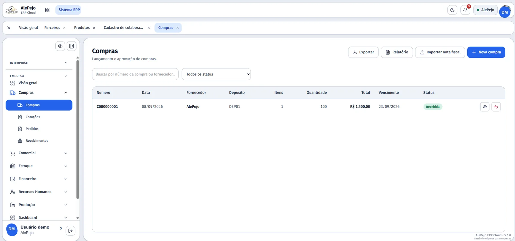The image size is (515, 241).
Task: Toggle sidebar visibility eye icon
Action: click(60, 46)
